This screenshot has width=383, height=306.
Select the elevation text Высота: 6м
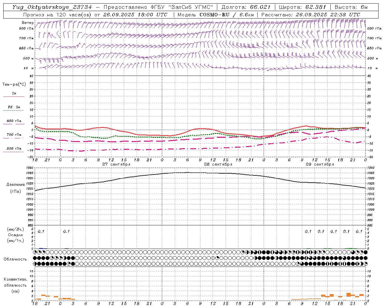[351, 7]
